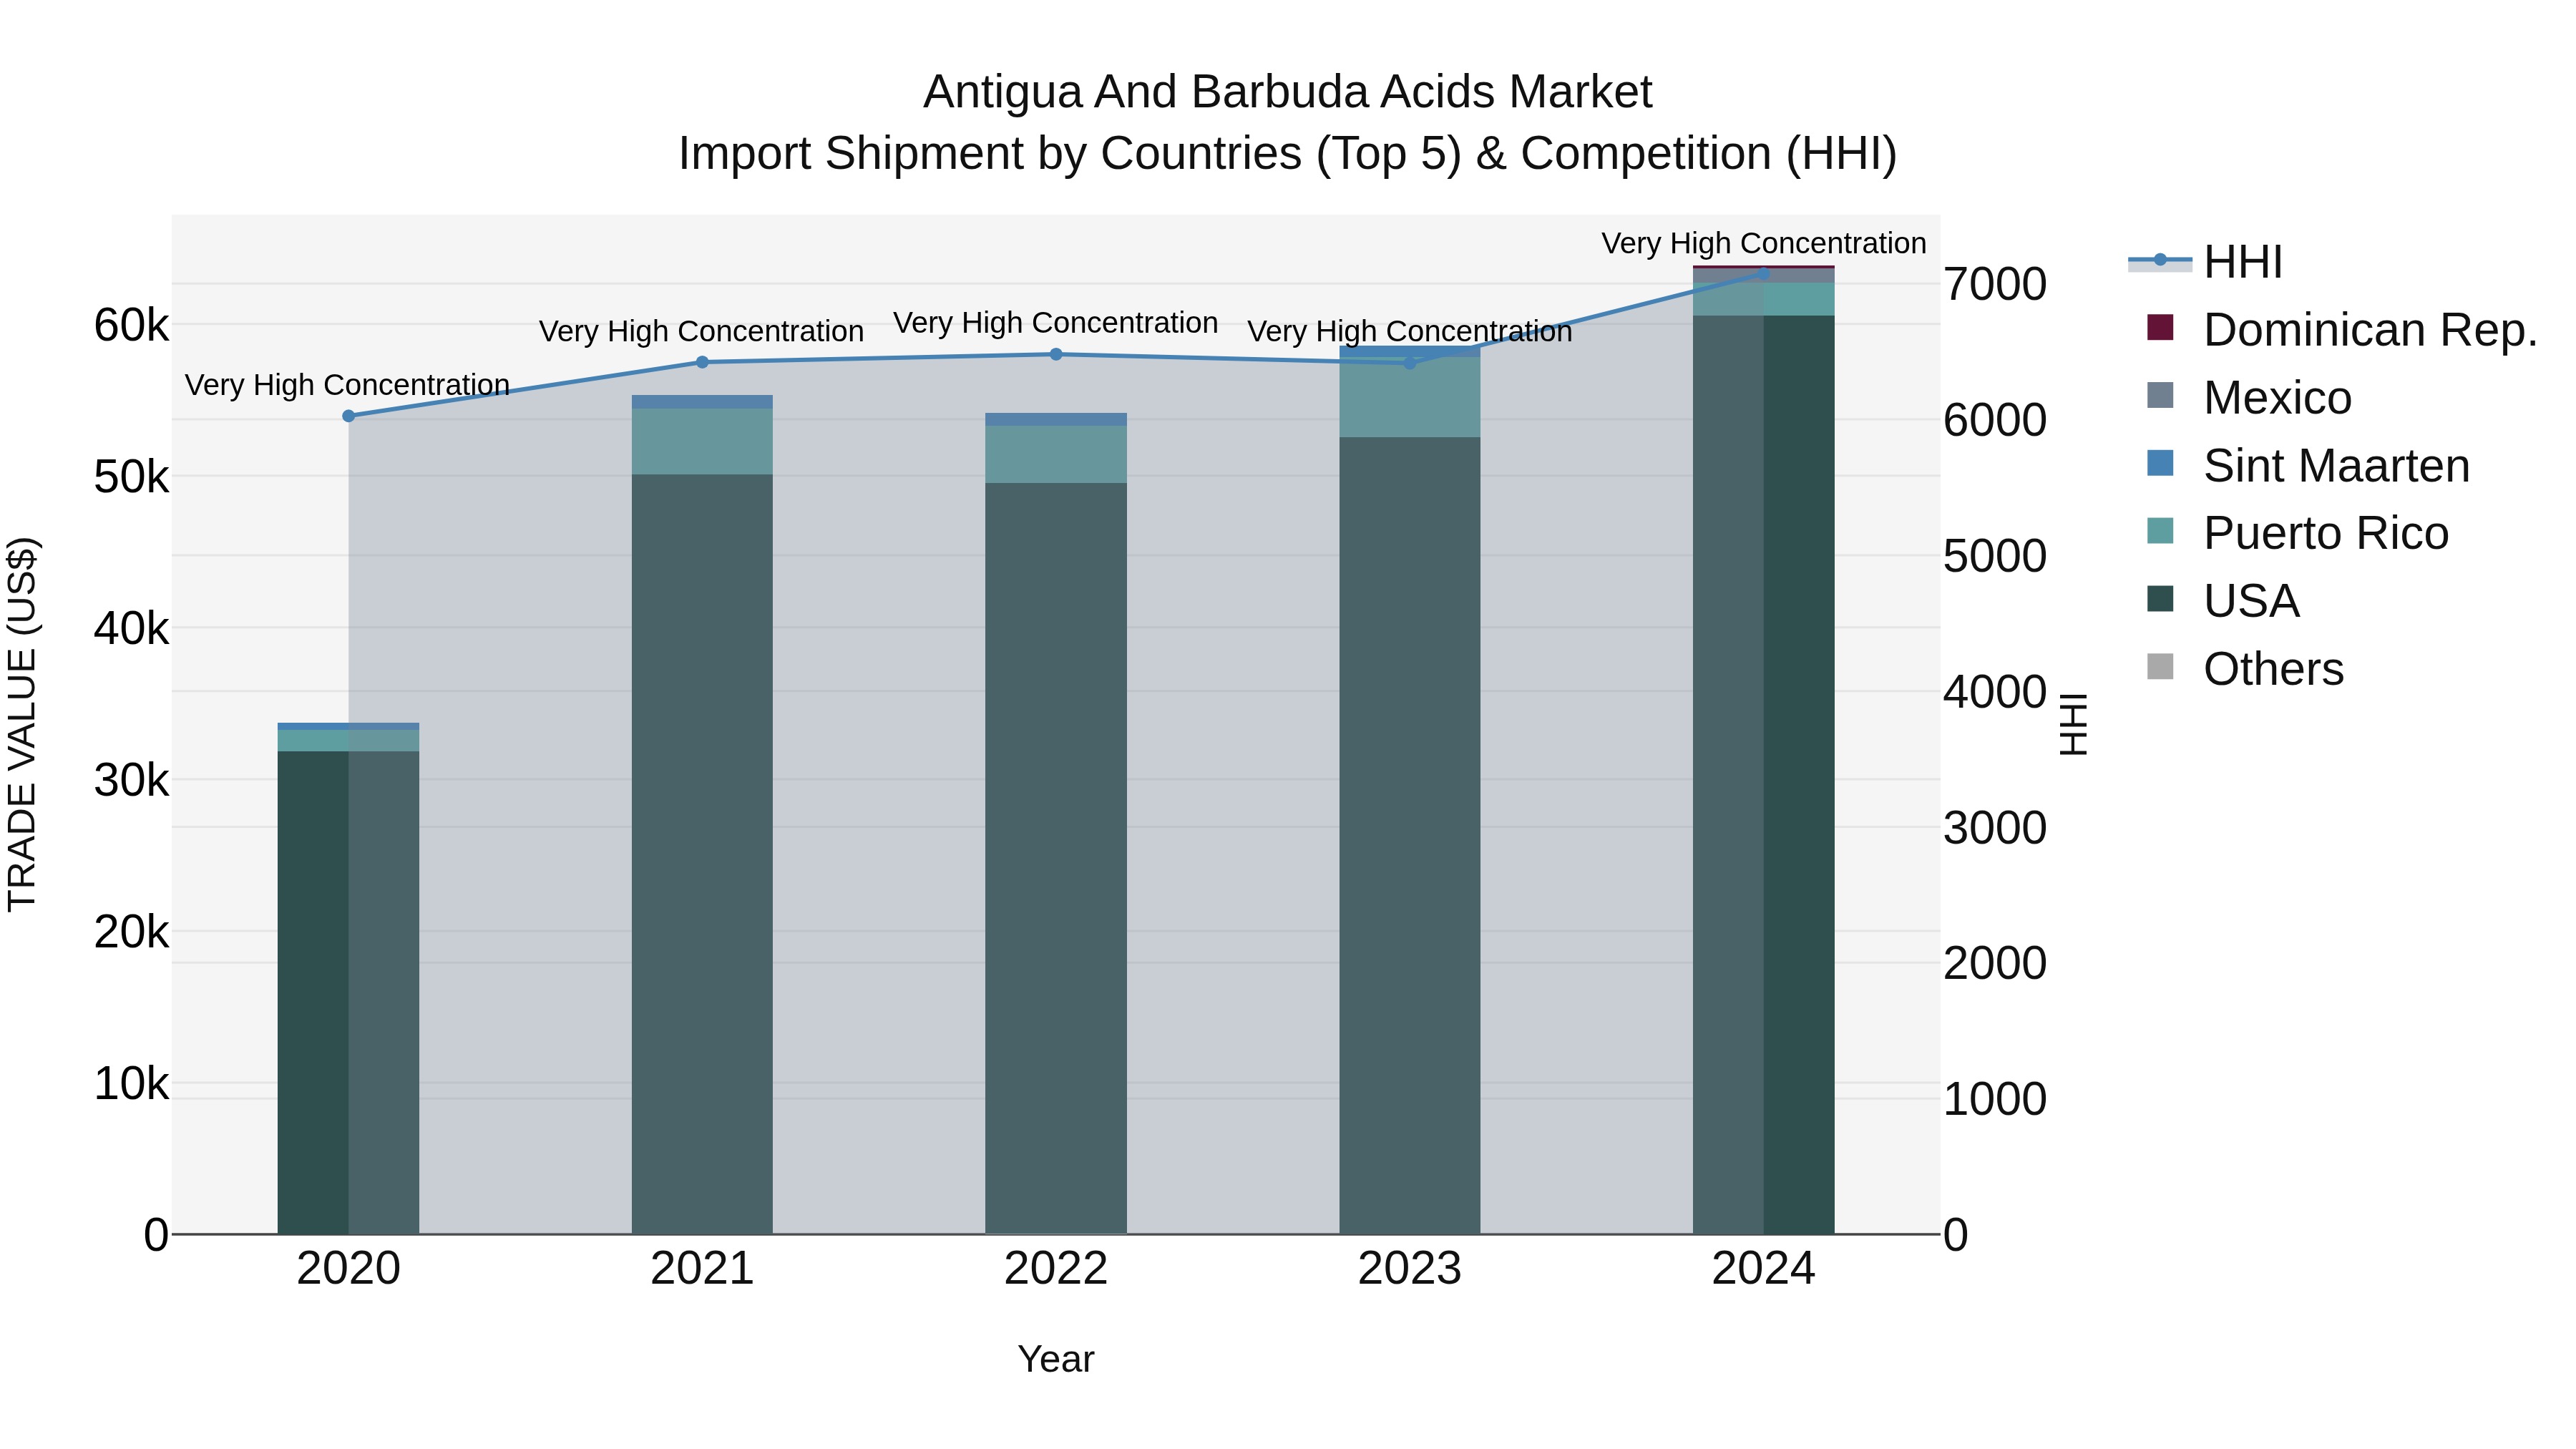Click the Dominican Rep. legend swatch
This screenshot has height=1449, width=2576.
(2160, 327)
